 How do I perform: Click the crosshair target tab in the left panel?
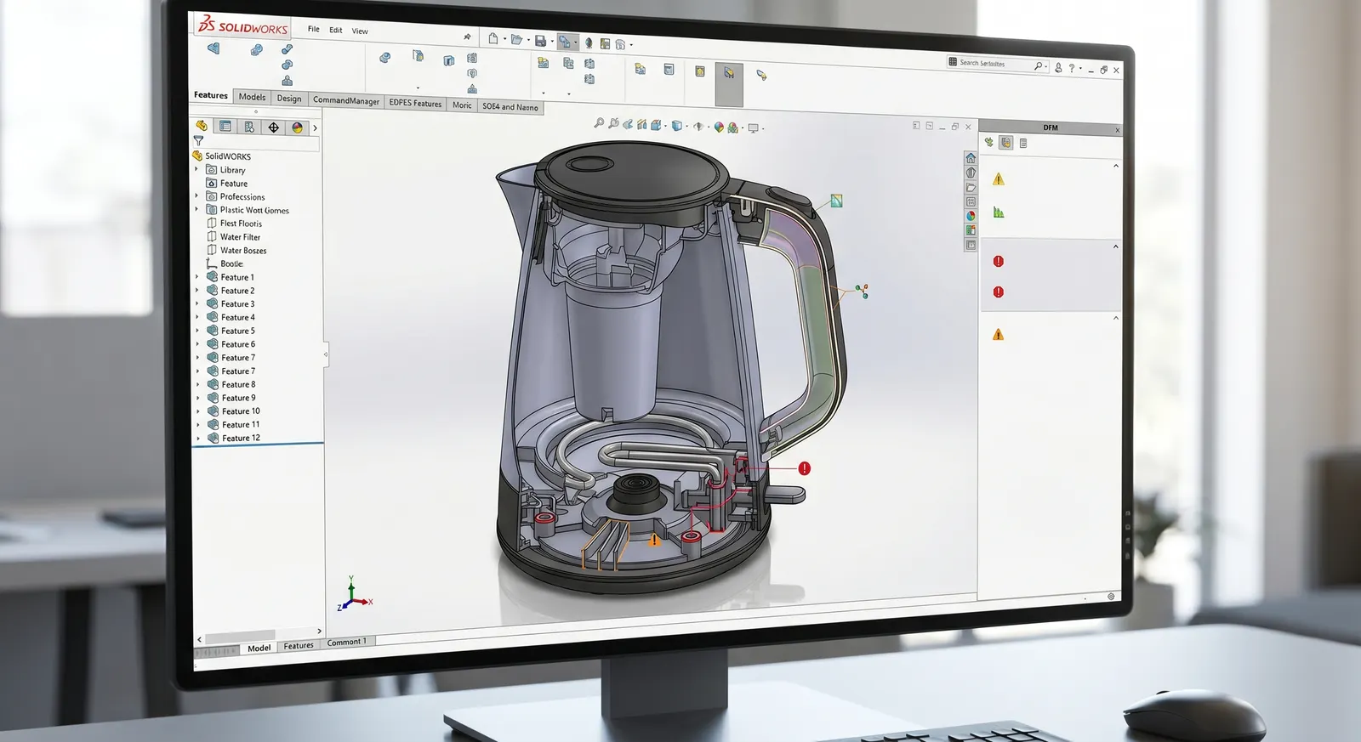[x=273, y=127]
